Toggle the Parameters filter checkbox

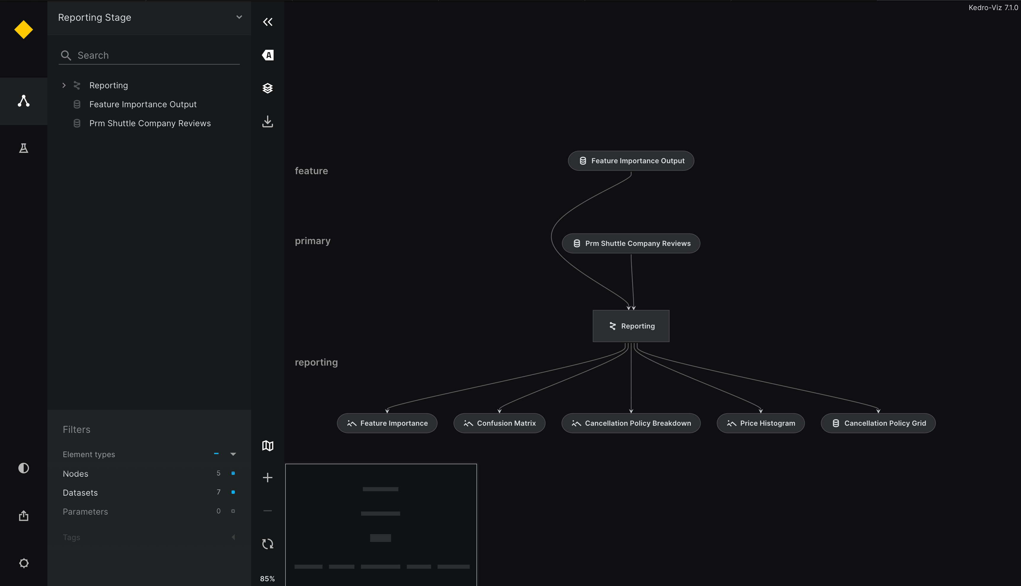tap(233, 511)
